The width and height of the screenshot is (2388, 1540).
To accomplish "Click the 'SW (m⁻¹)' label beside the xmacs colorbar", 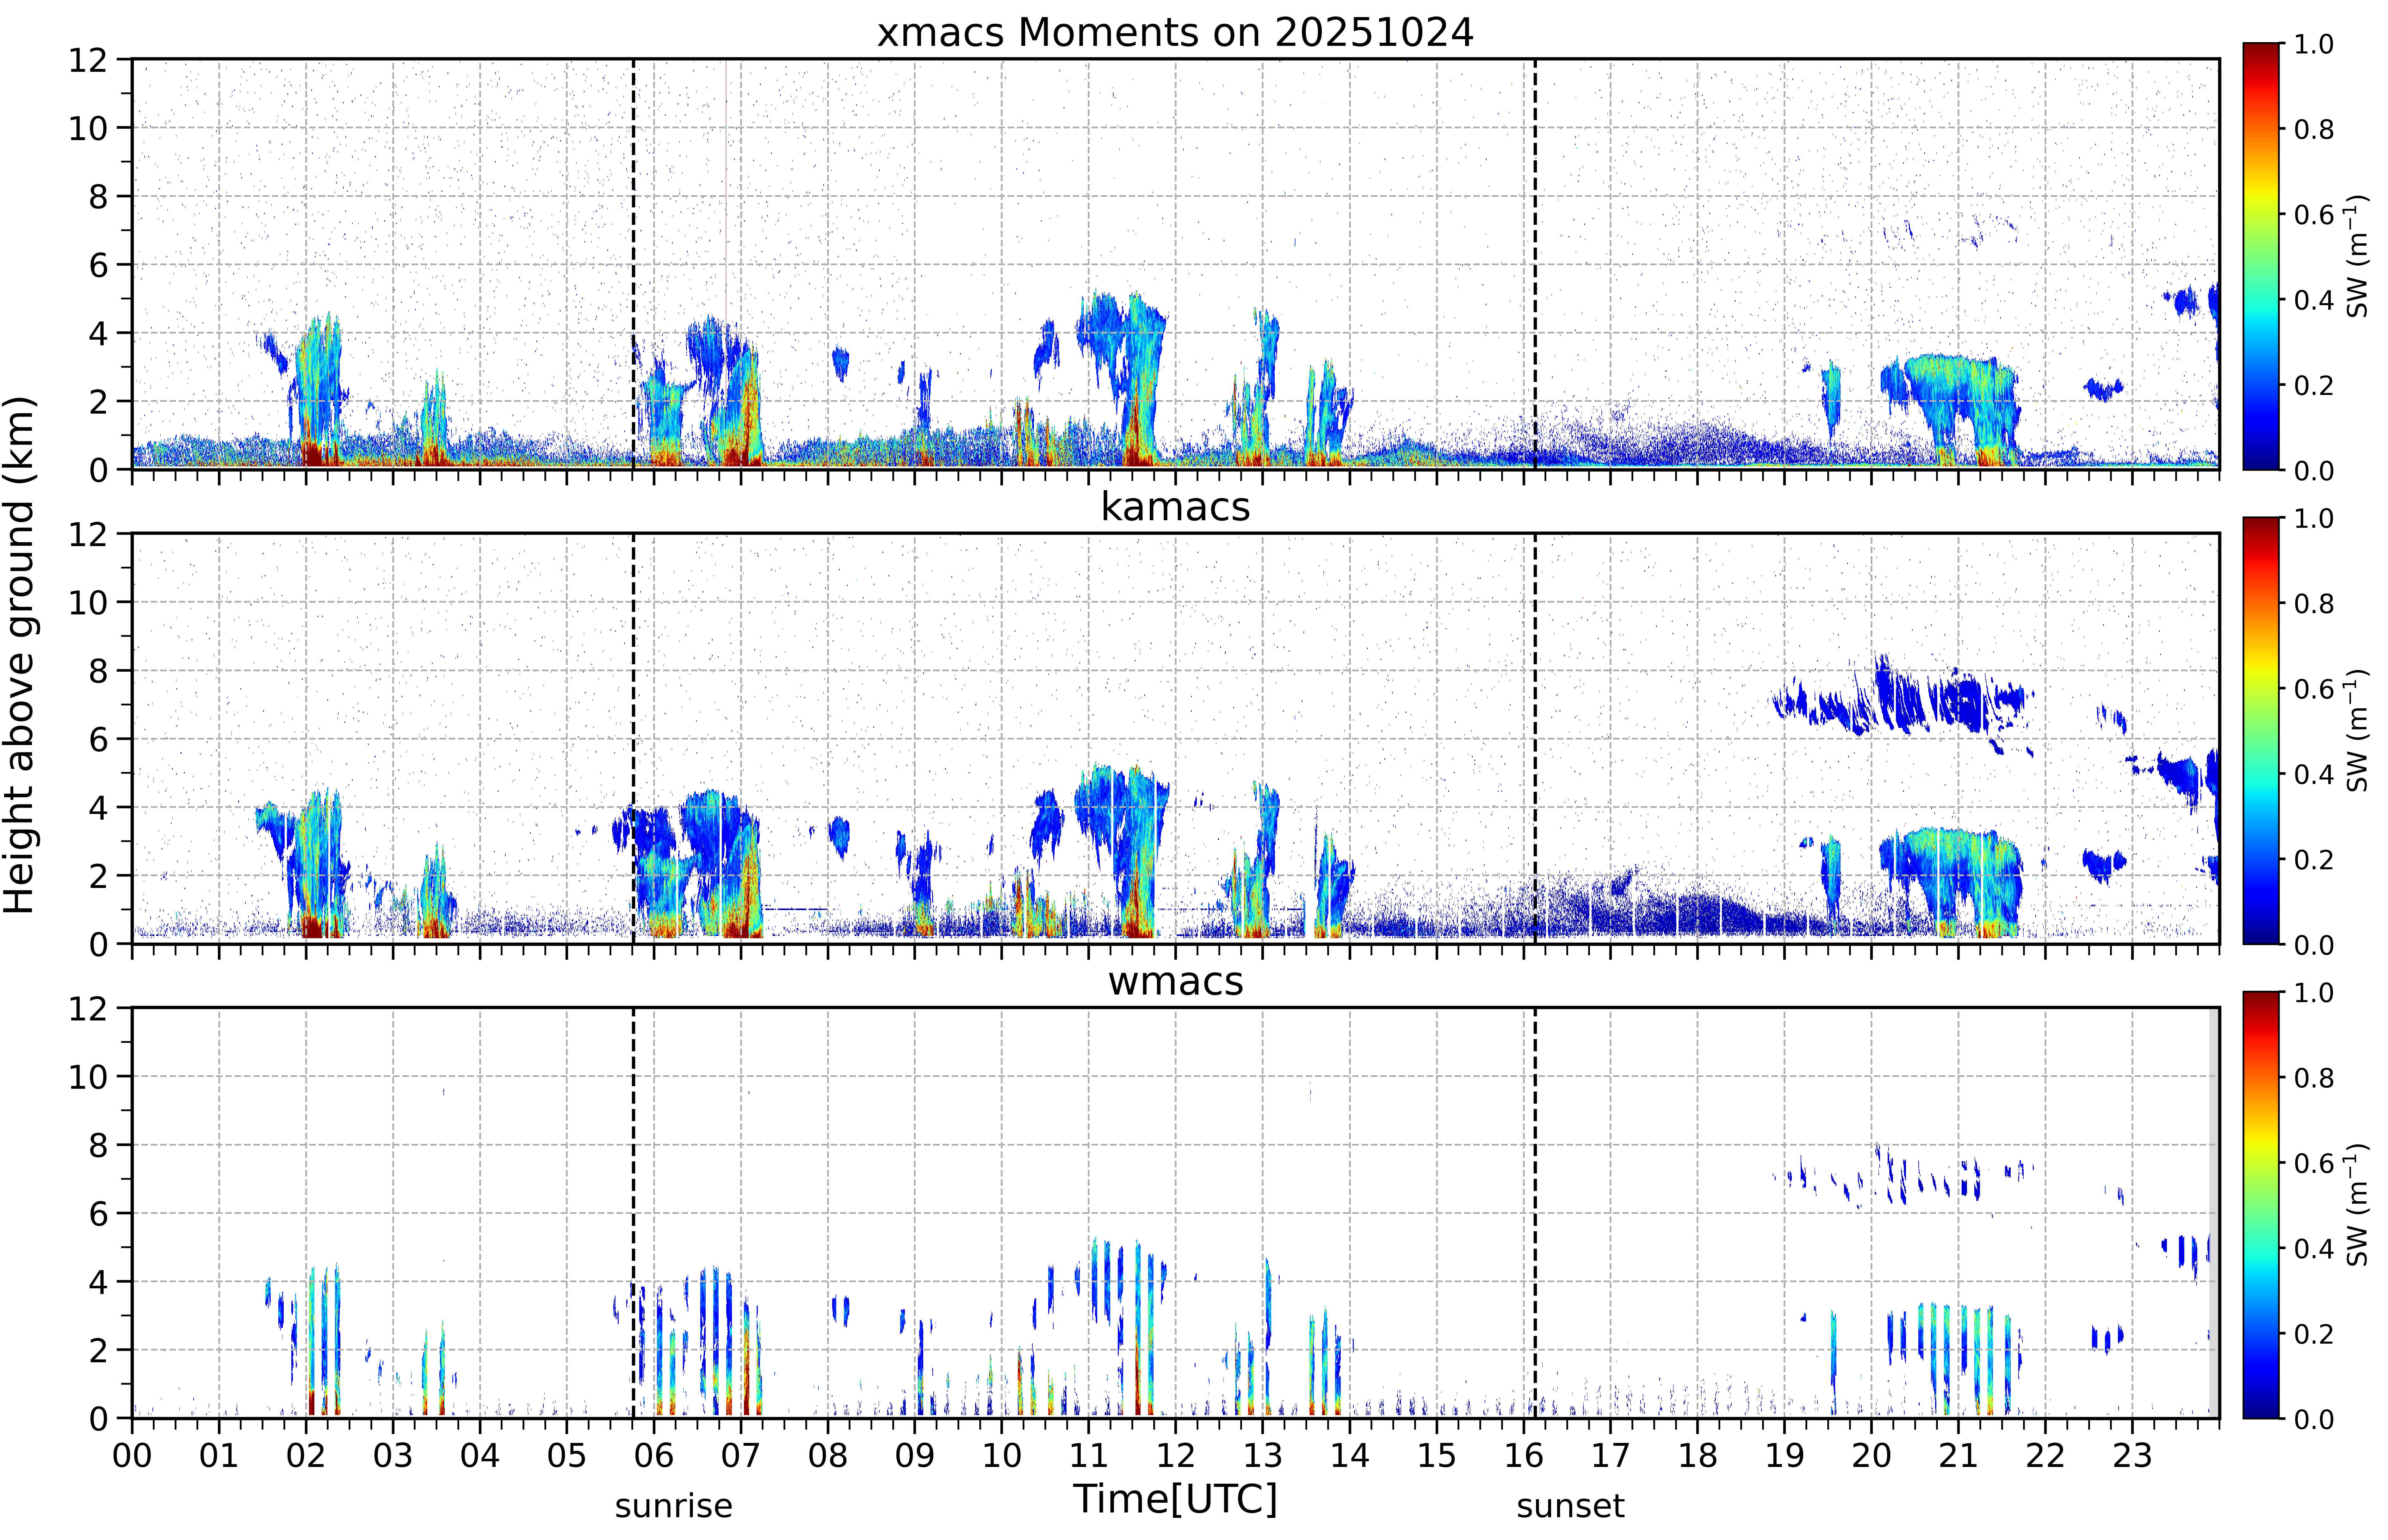I will click(x=2357, y=256).
